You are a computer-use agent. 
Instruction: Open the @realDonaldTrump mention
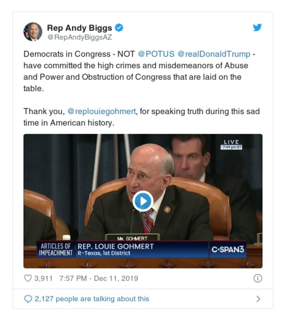tap(214, 54)
